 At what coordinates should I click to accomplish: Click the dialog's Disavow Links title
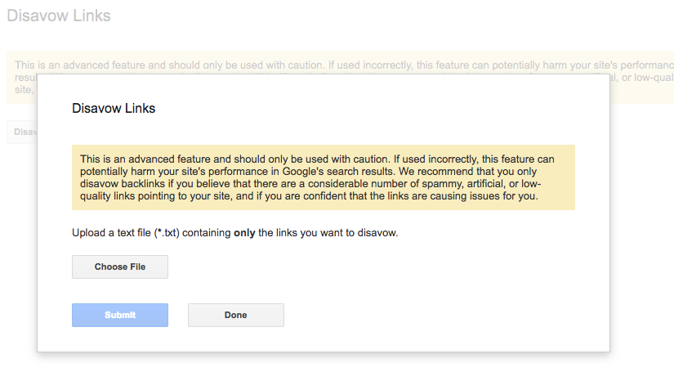(x=114, y=109)
